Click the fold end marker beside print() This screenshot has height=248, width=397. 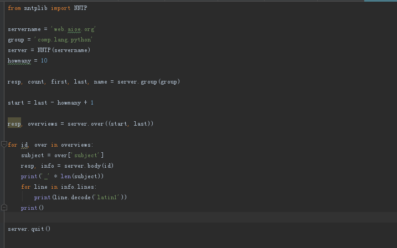tap(4, 208)
